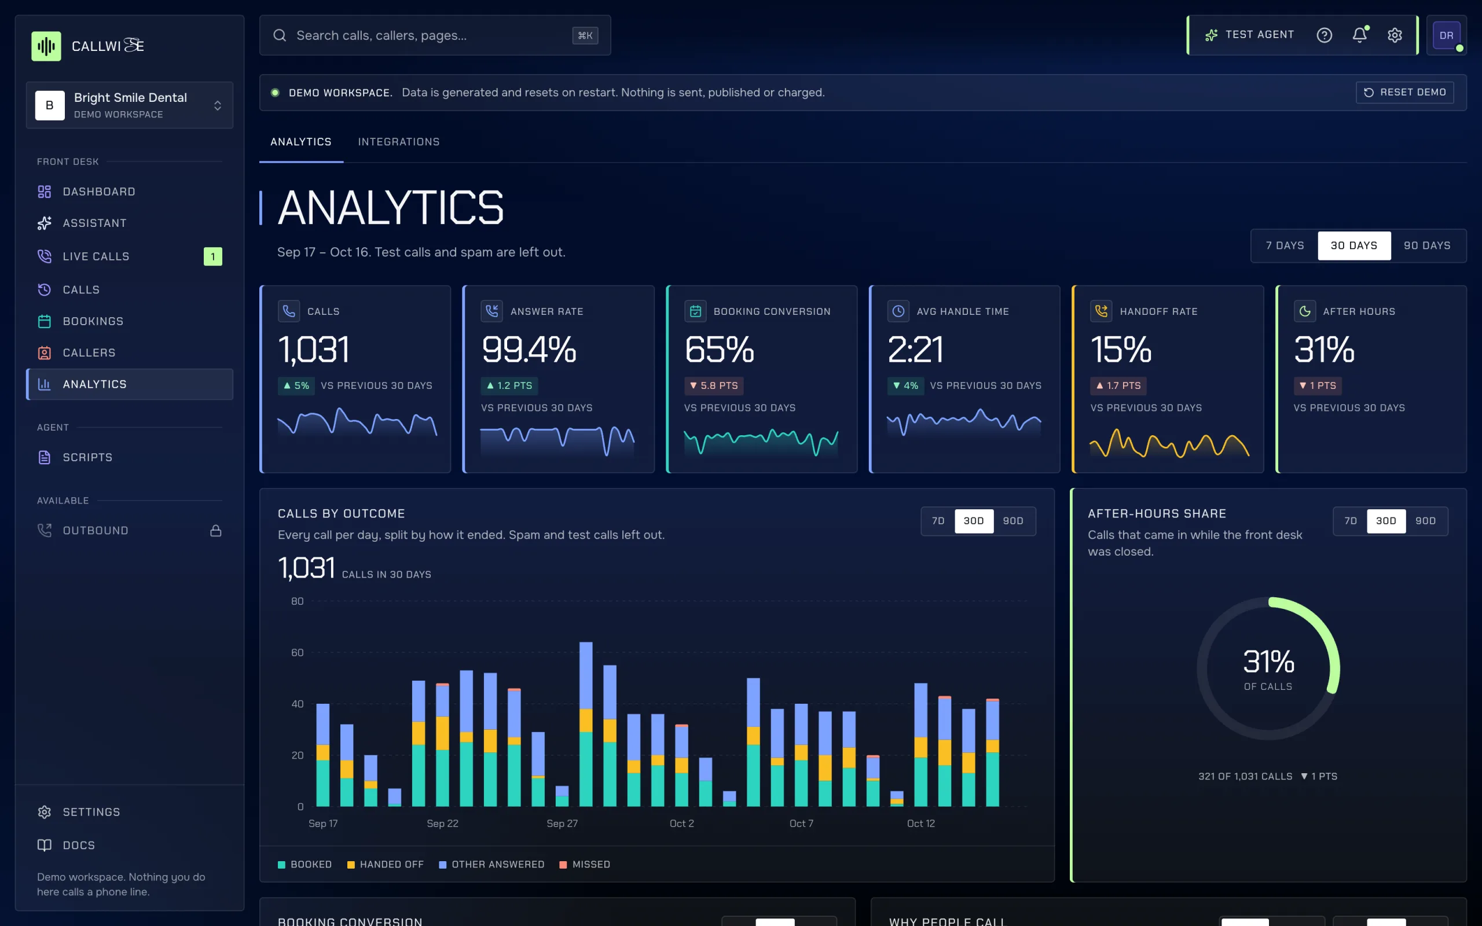The image size is (1482, 926).
Task: Open Docs in sidebar footer
Action: pos(129,845)
